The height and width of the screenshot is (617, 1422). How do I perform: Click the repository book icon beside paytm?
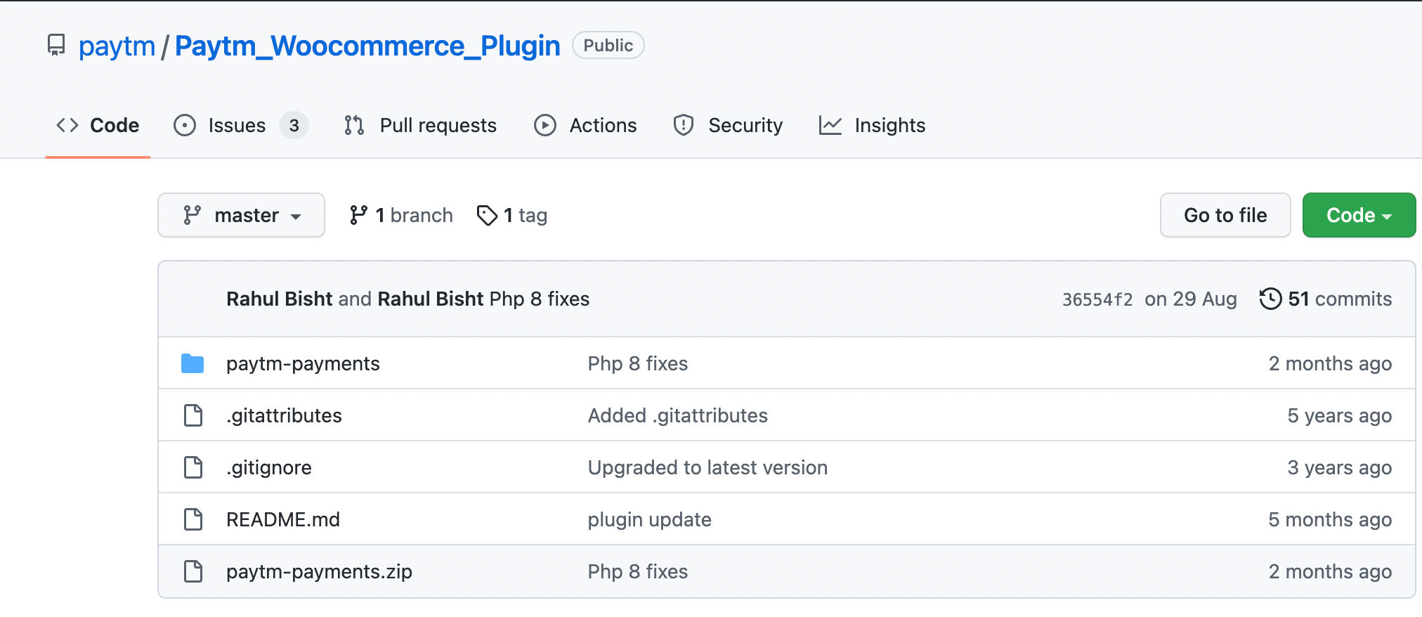pos(56,46)
